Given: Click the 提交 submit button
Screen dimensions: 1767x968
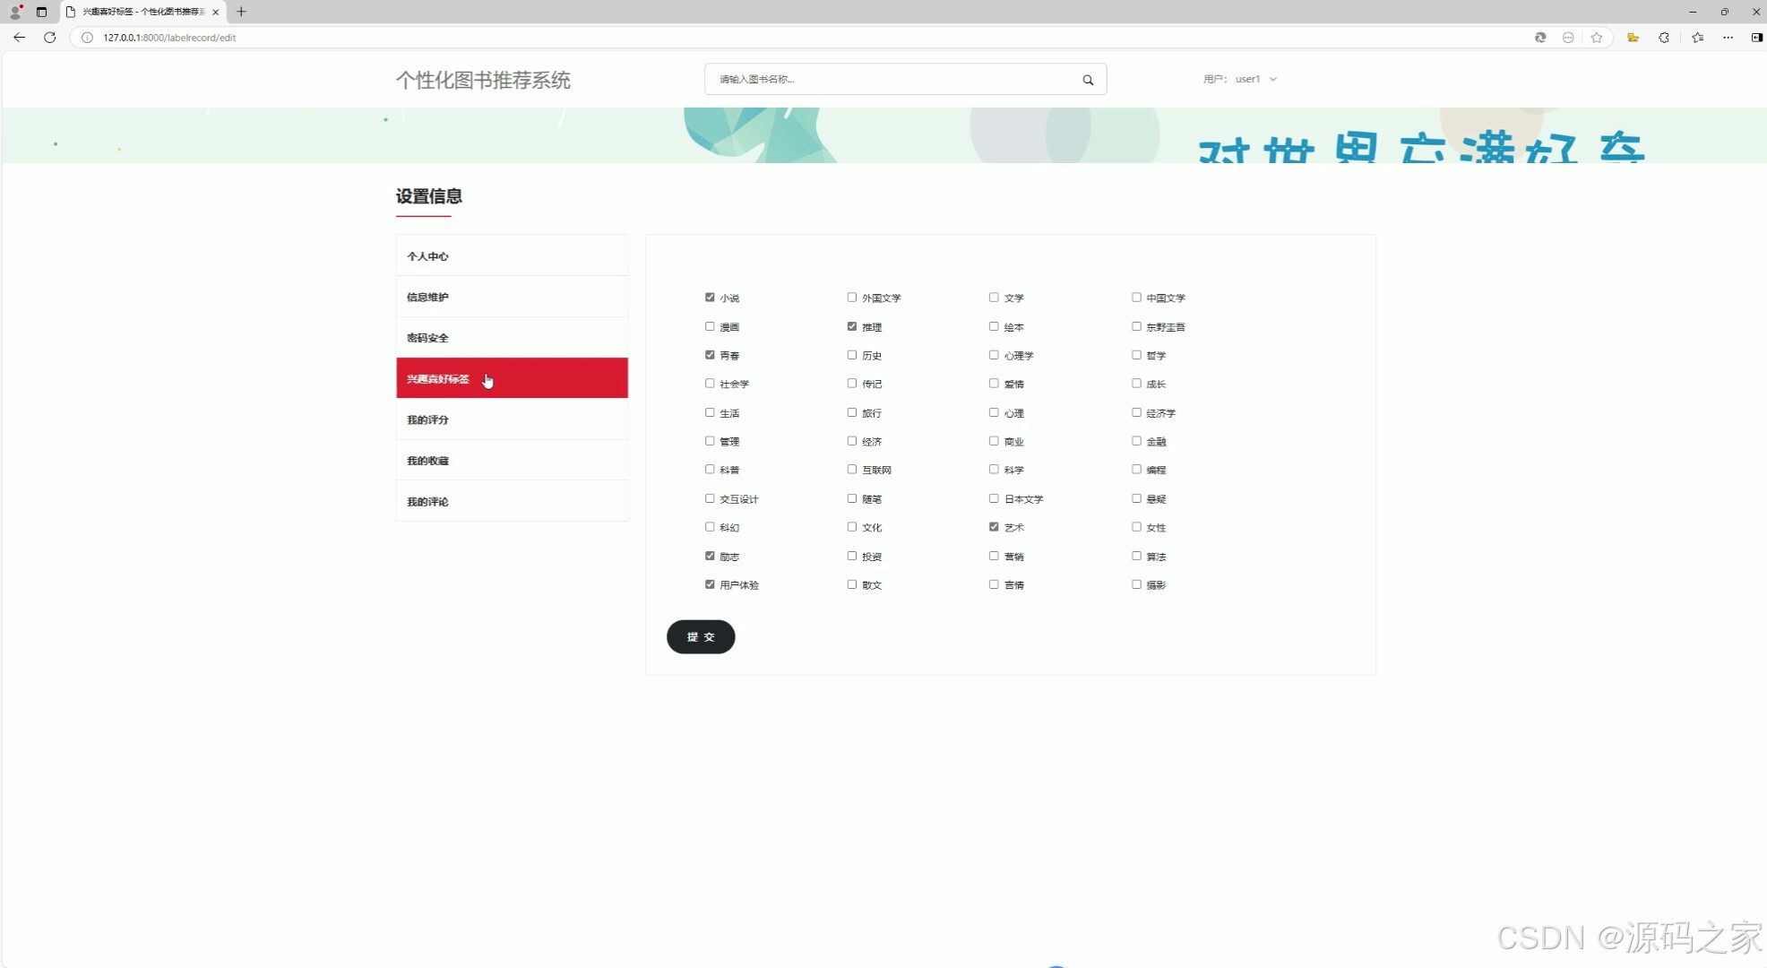Looking at the screenshot, I should 701,636.
